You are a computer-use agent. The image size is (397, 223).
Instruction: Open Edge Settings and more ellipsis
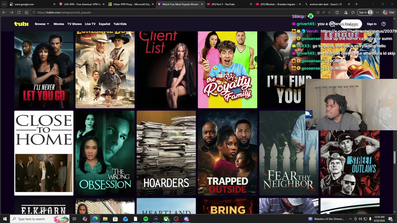click(x=377, y=12)
